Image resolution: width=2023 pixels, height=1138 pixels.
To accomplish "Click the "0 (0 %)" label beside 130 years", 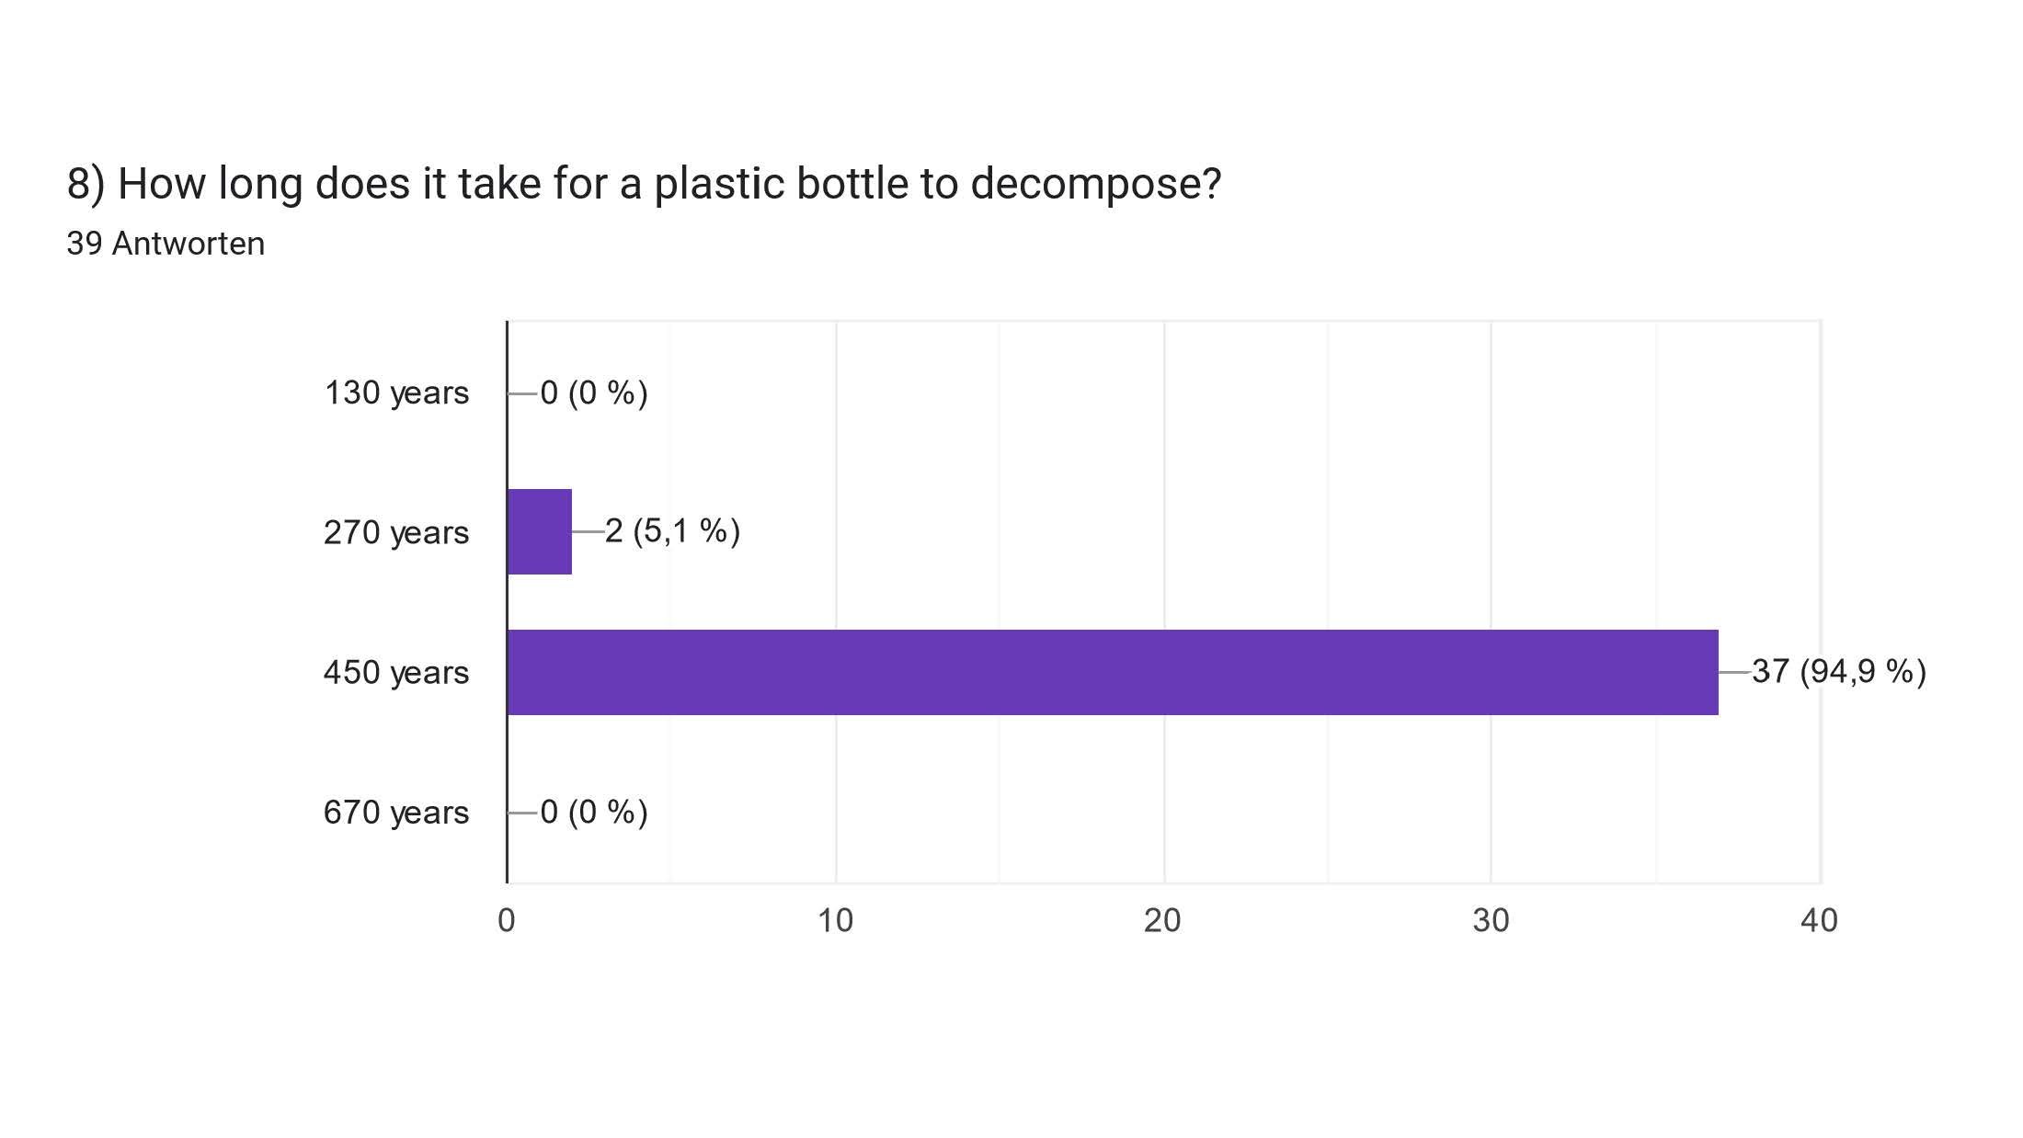I will point(594,393).
